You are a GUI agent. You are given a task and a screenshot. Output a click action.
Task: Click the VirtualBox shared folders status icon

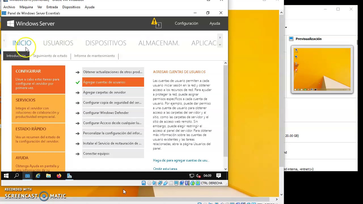click(x=171, y=183)
